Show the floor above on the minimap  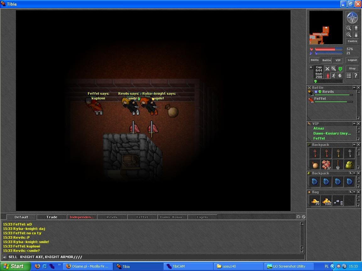(356, 28)
